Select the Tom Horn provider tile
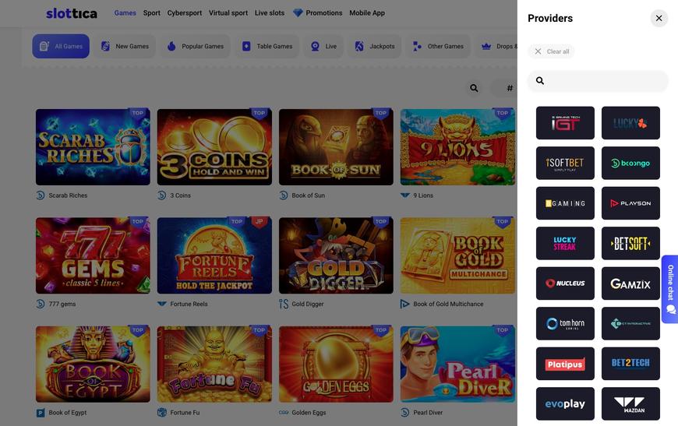678x426 pixels. [x=565, y=323]
